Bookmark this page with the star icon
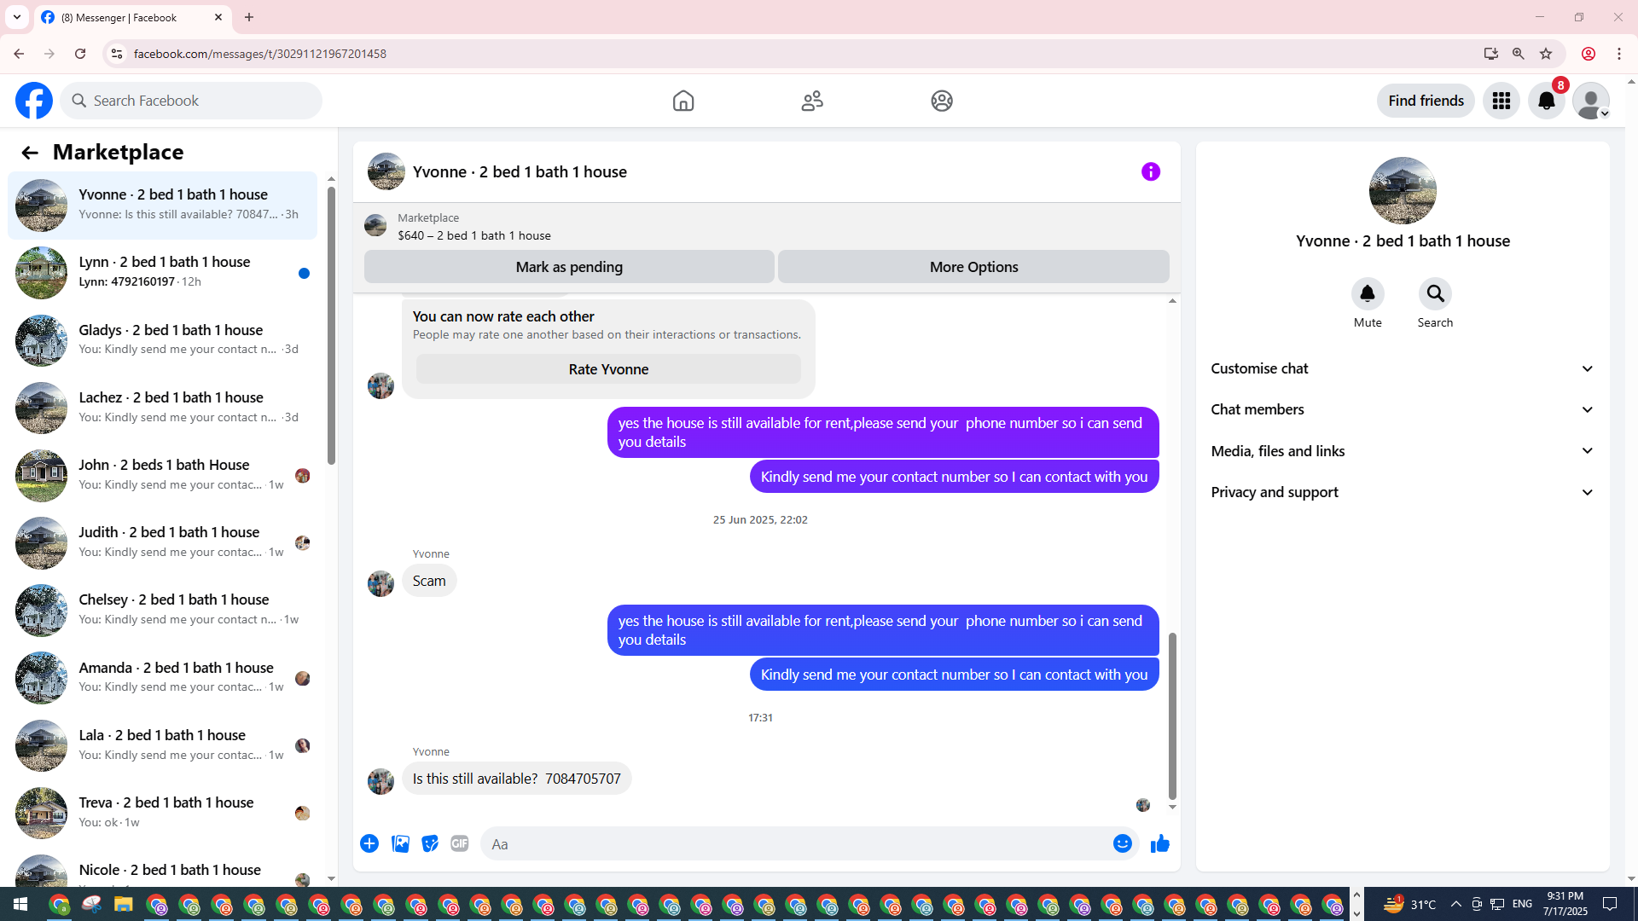Image resolution: width=1638 pixels, height=921 pixels. pyautogui.click(x=1546, y=54)
